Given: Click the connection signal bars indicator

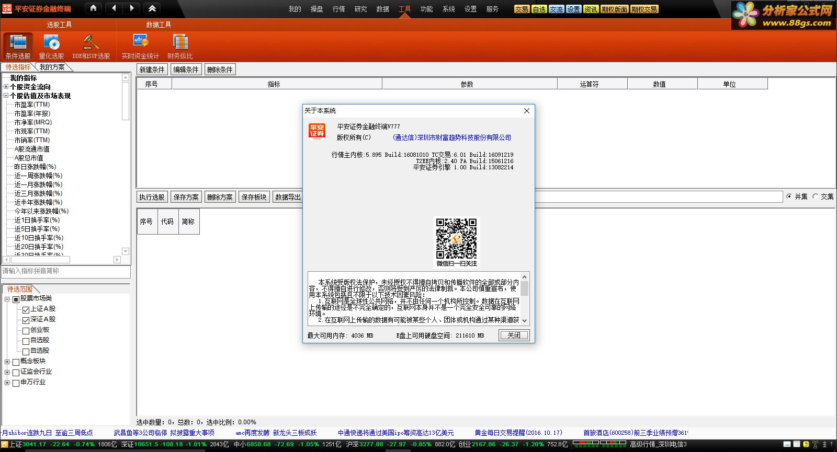Looking at the screenshot, I should click(600, 444).
